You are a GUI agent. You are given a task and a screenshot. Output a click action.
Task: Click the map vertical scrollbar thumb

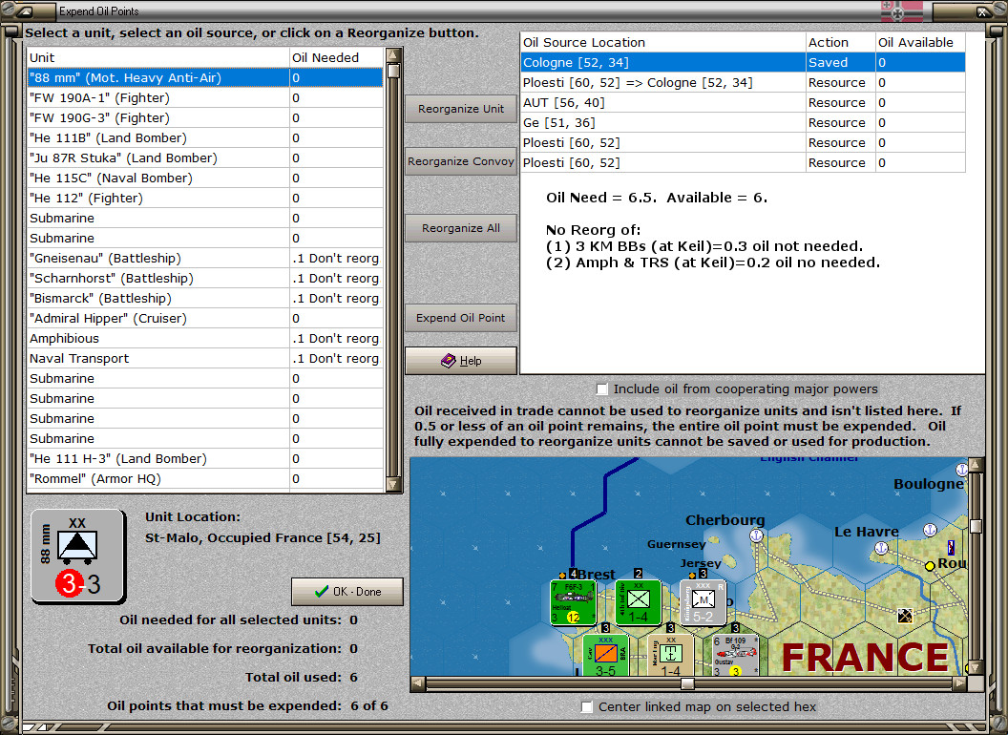tap(976, 526)
